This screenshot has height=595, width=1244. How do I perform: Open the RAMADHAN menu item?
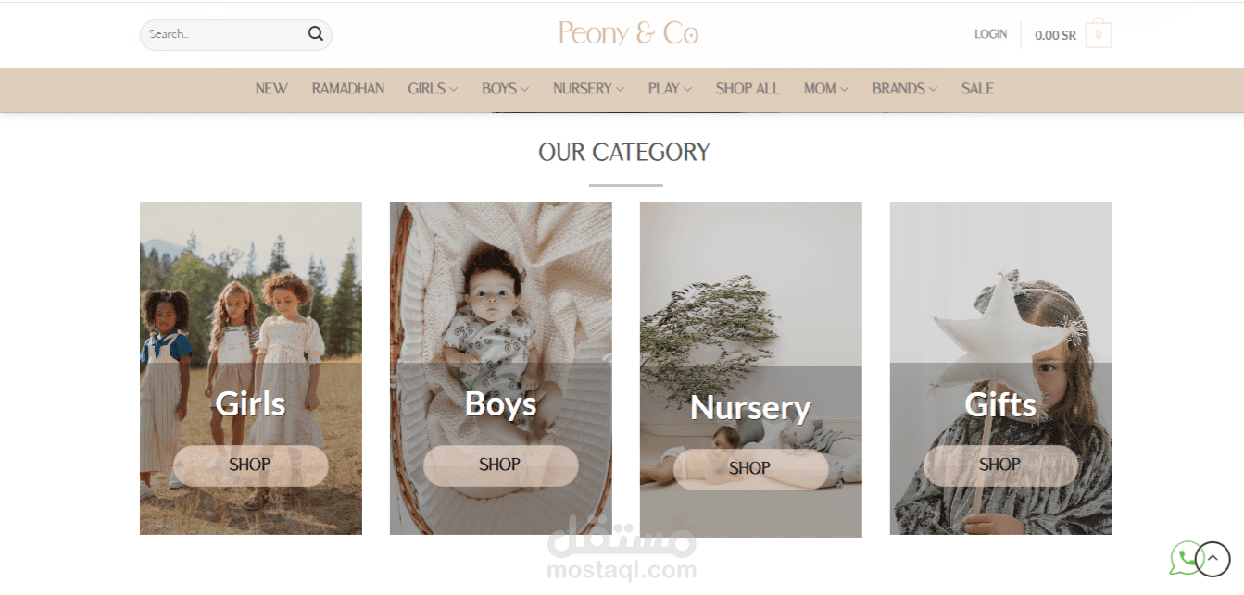348,89
